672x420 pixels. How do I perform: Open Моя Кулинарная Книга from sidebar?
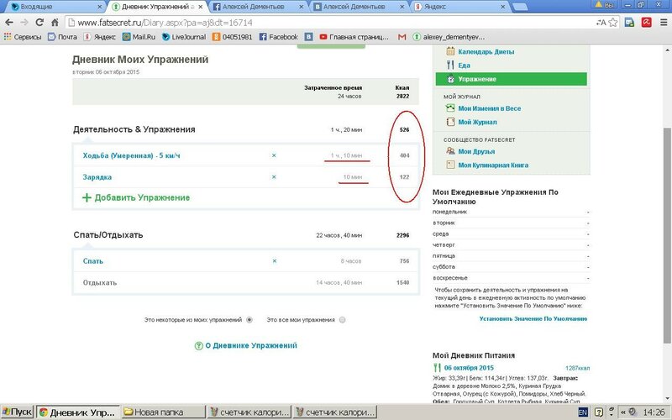(x=492, y=165)
